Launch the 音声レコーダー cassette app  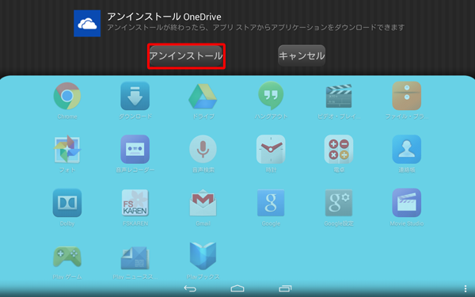pyautogui.click(x=135, y=150)
